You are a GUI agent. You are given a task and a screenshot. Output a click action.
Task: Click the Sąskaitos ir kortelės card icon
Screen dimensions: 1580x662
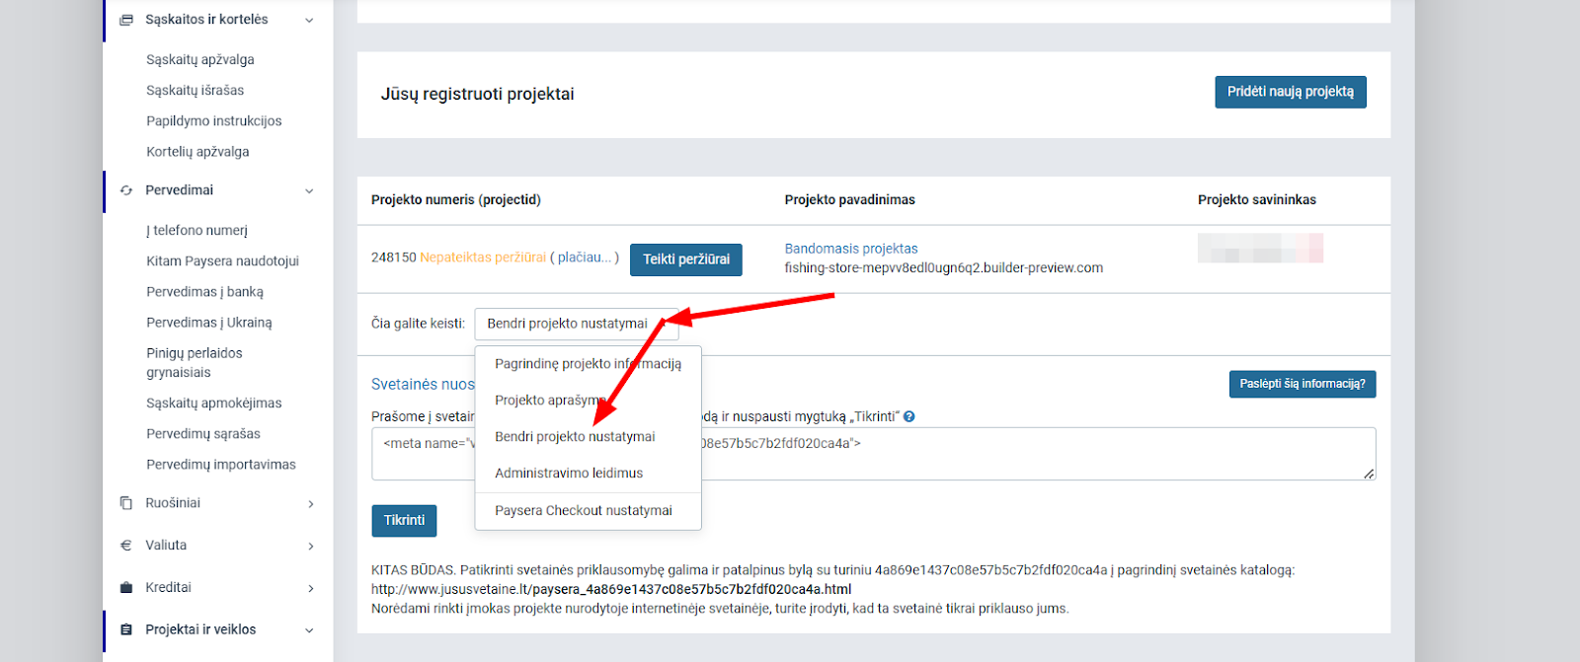(x=126, y=20)
